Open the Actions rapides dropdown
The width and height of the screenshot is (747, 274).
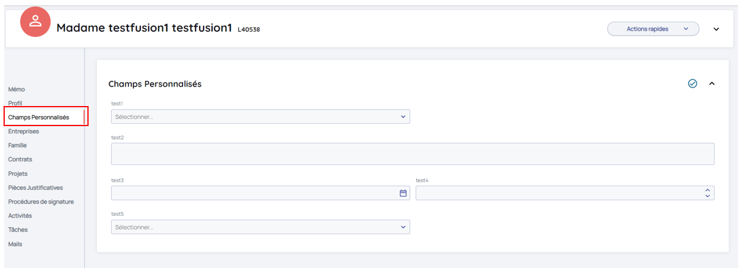coord(653,29)
